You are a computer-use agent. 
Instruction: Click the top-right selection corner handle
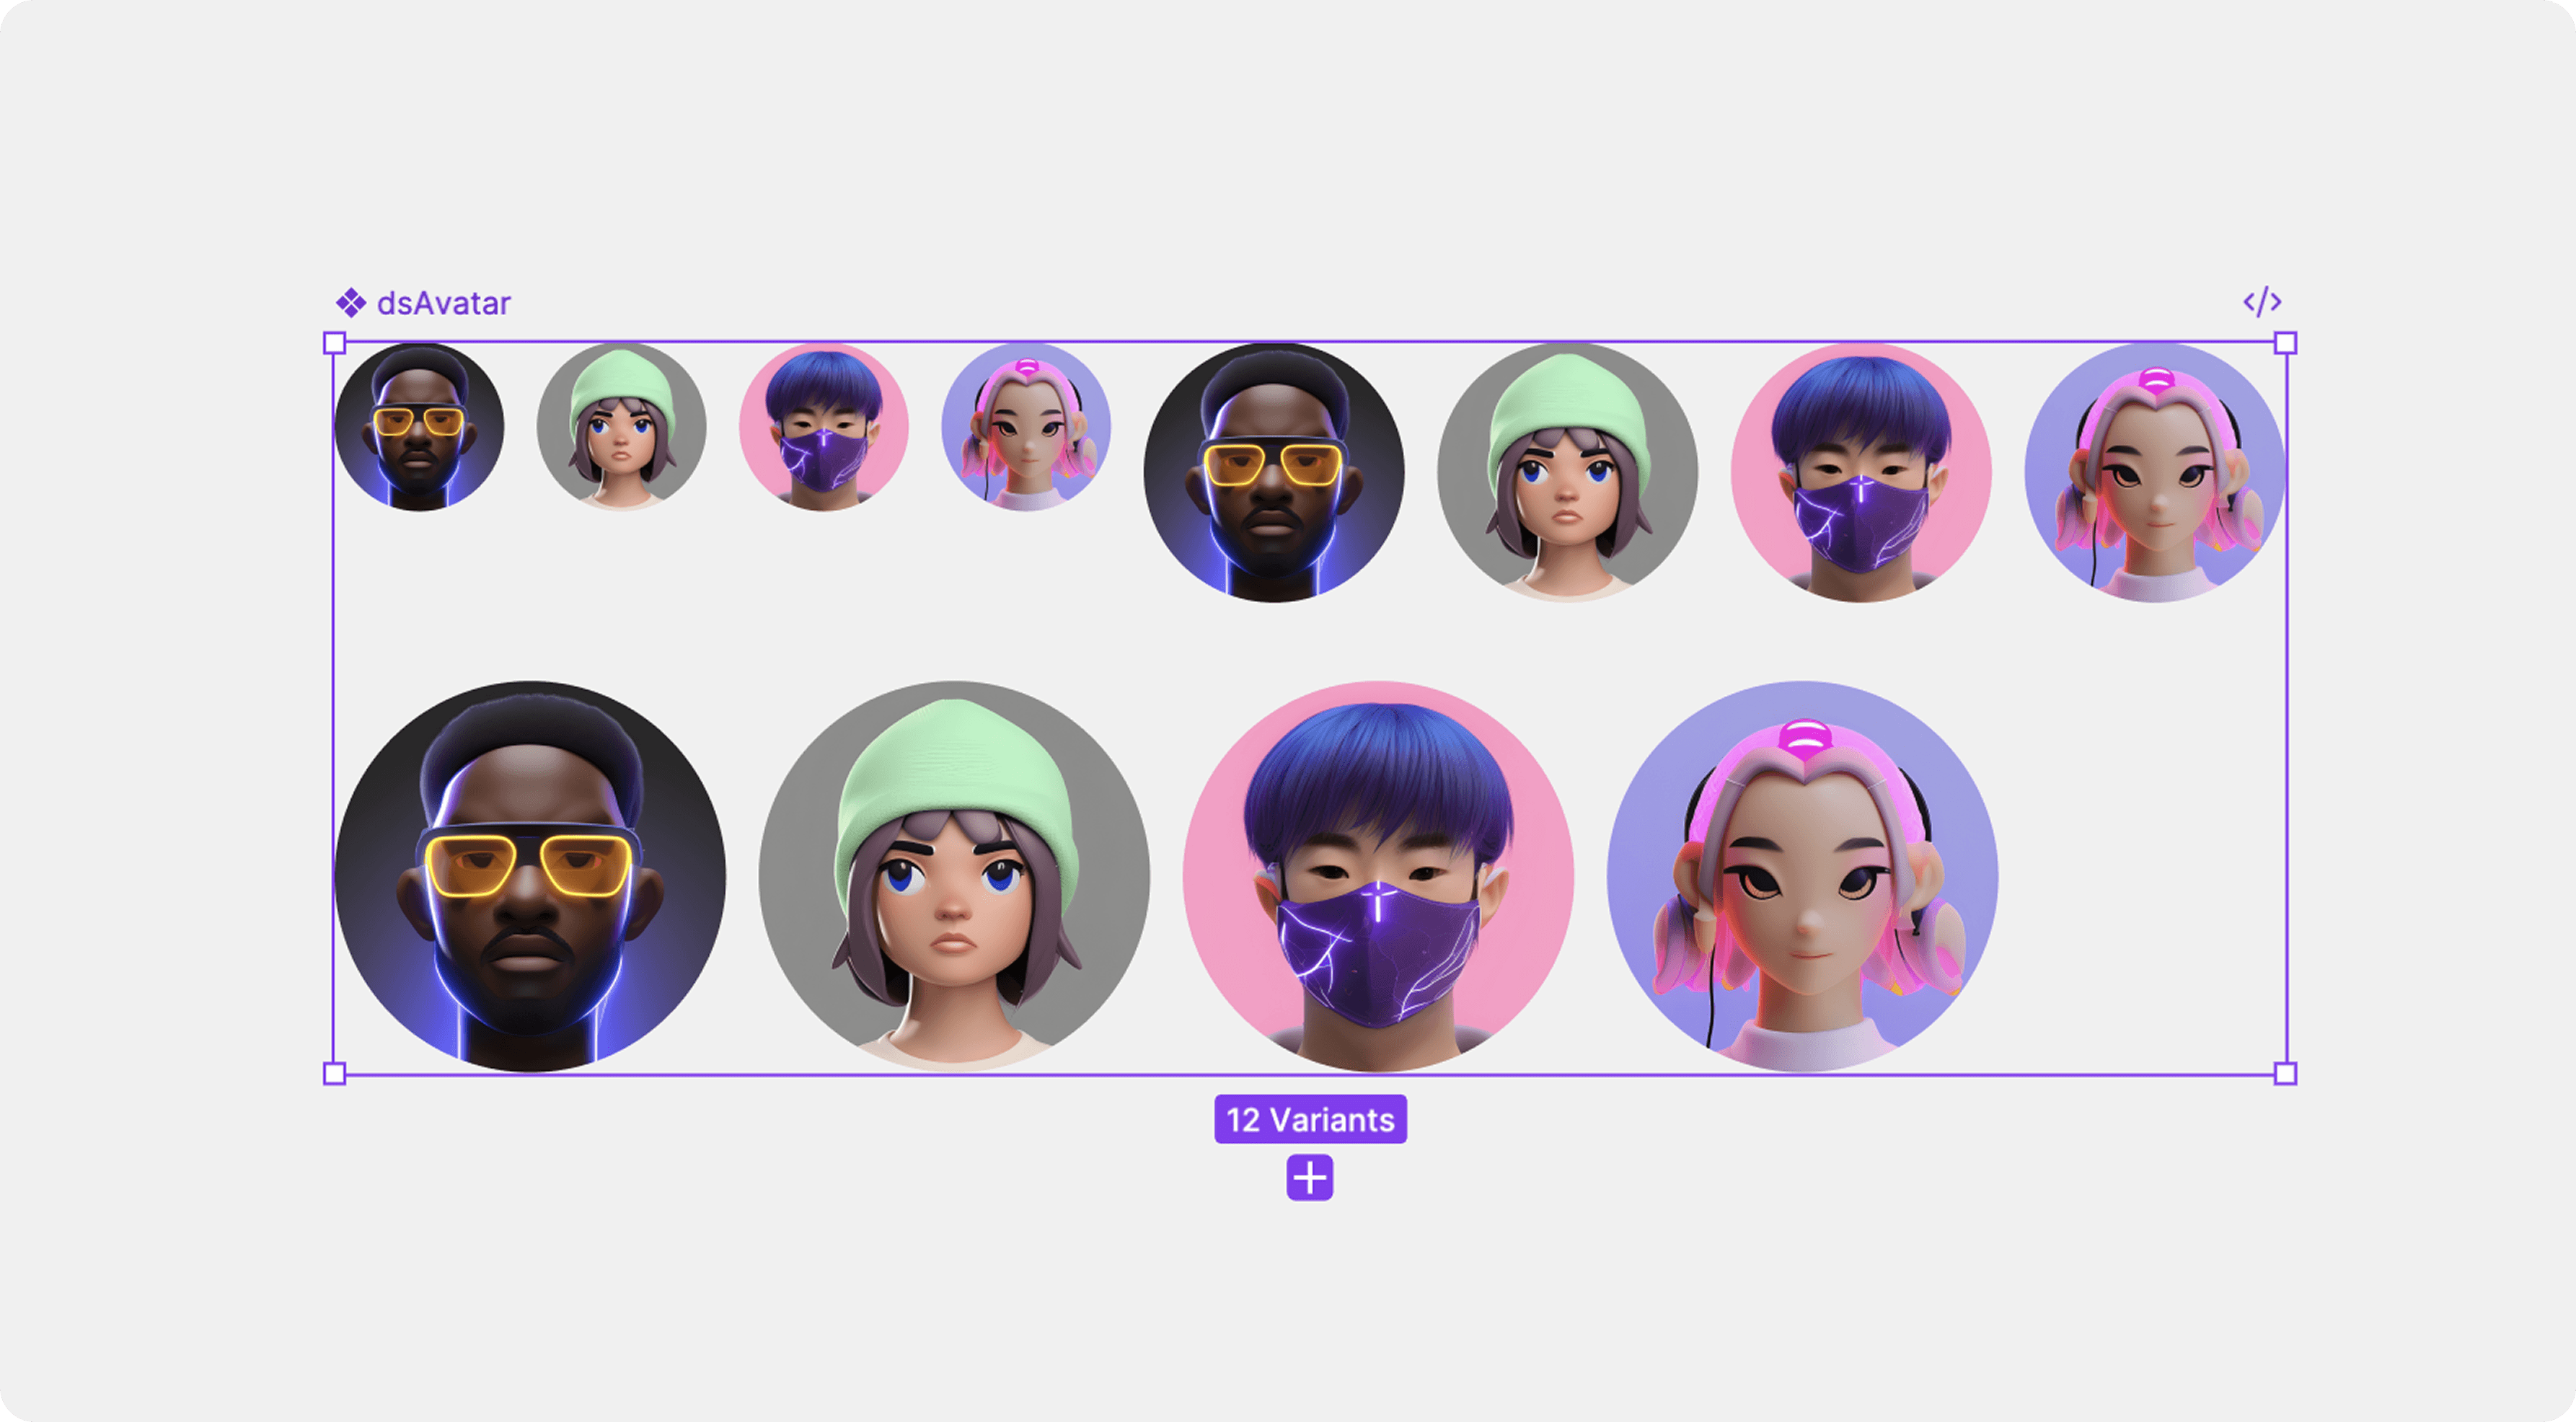2285,343
